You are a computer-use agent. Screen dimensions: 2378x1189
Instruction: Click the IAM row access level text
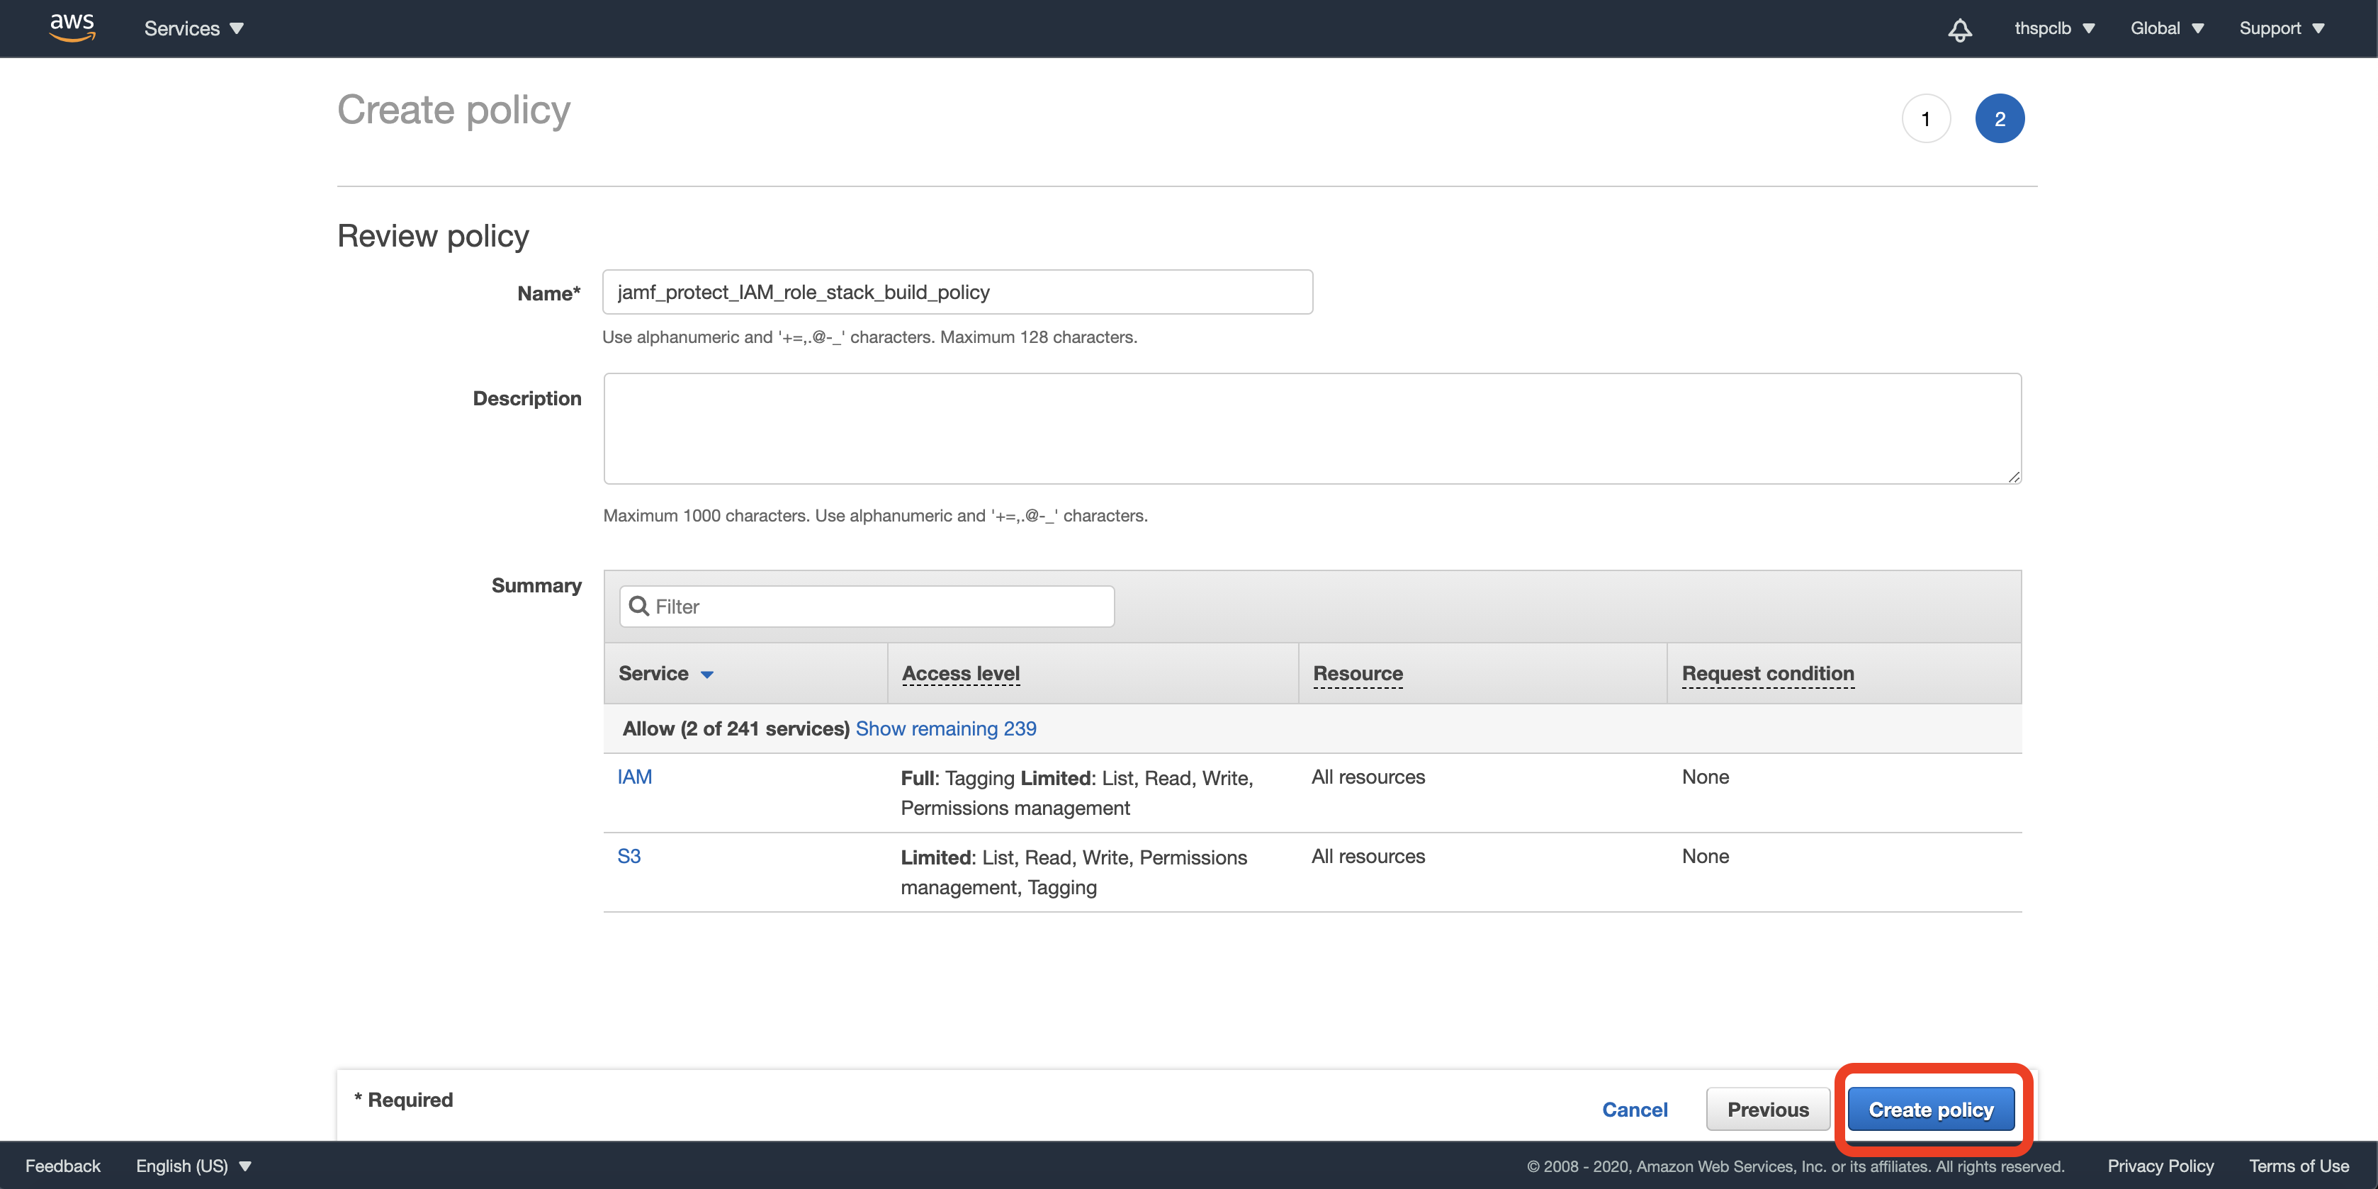point(1076,793)
